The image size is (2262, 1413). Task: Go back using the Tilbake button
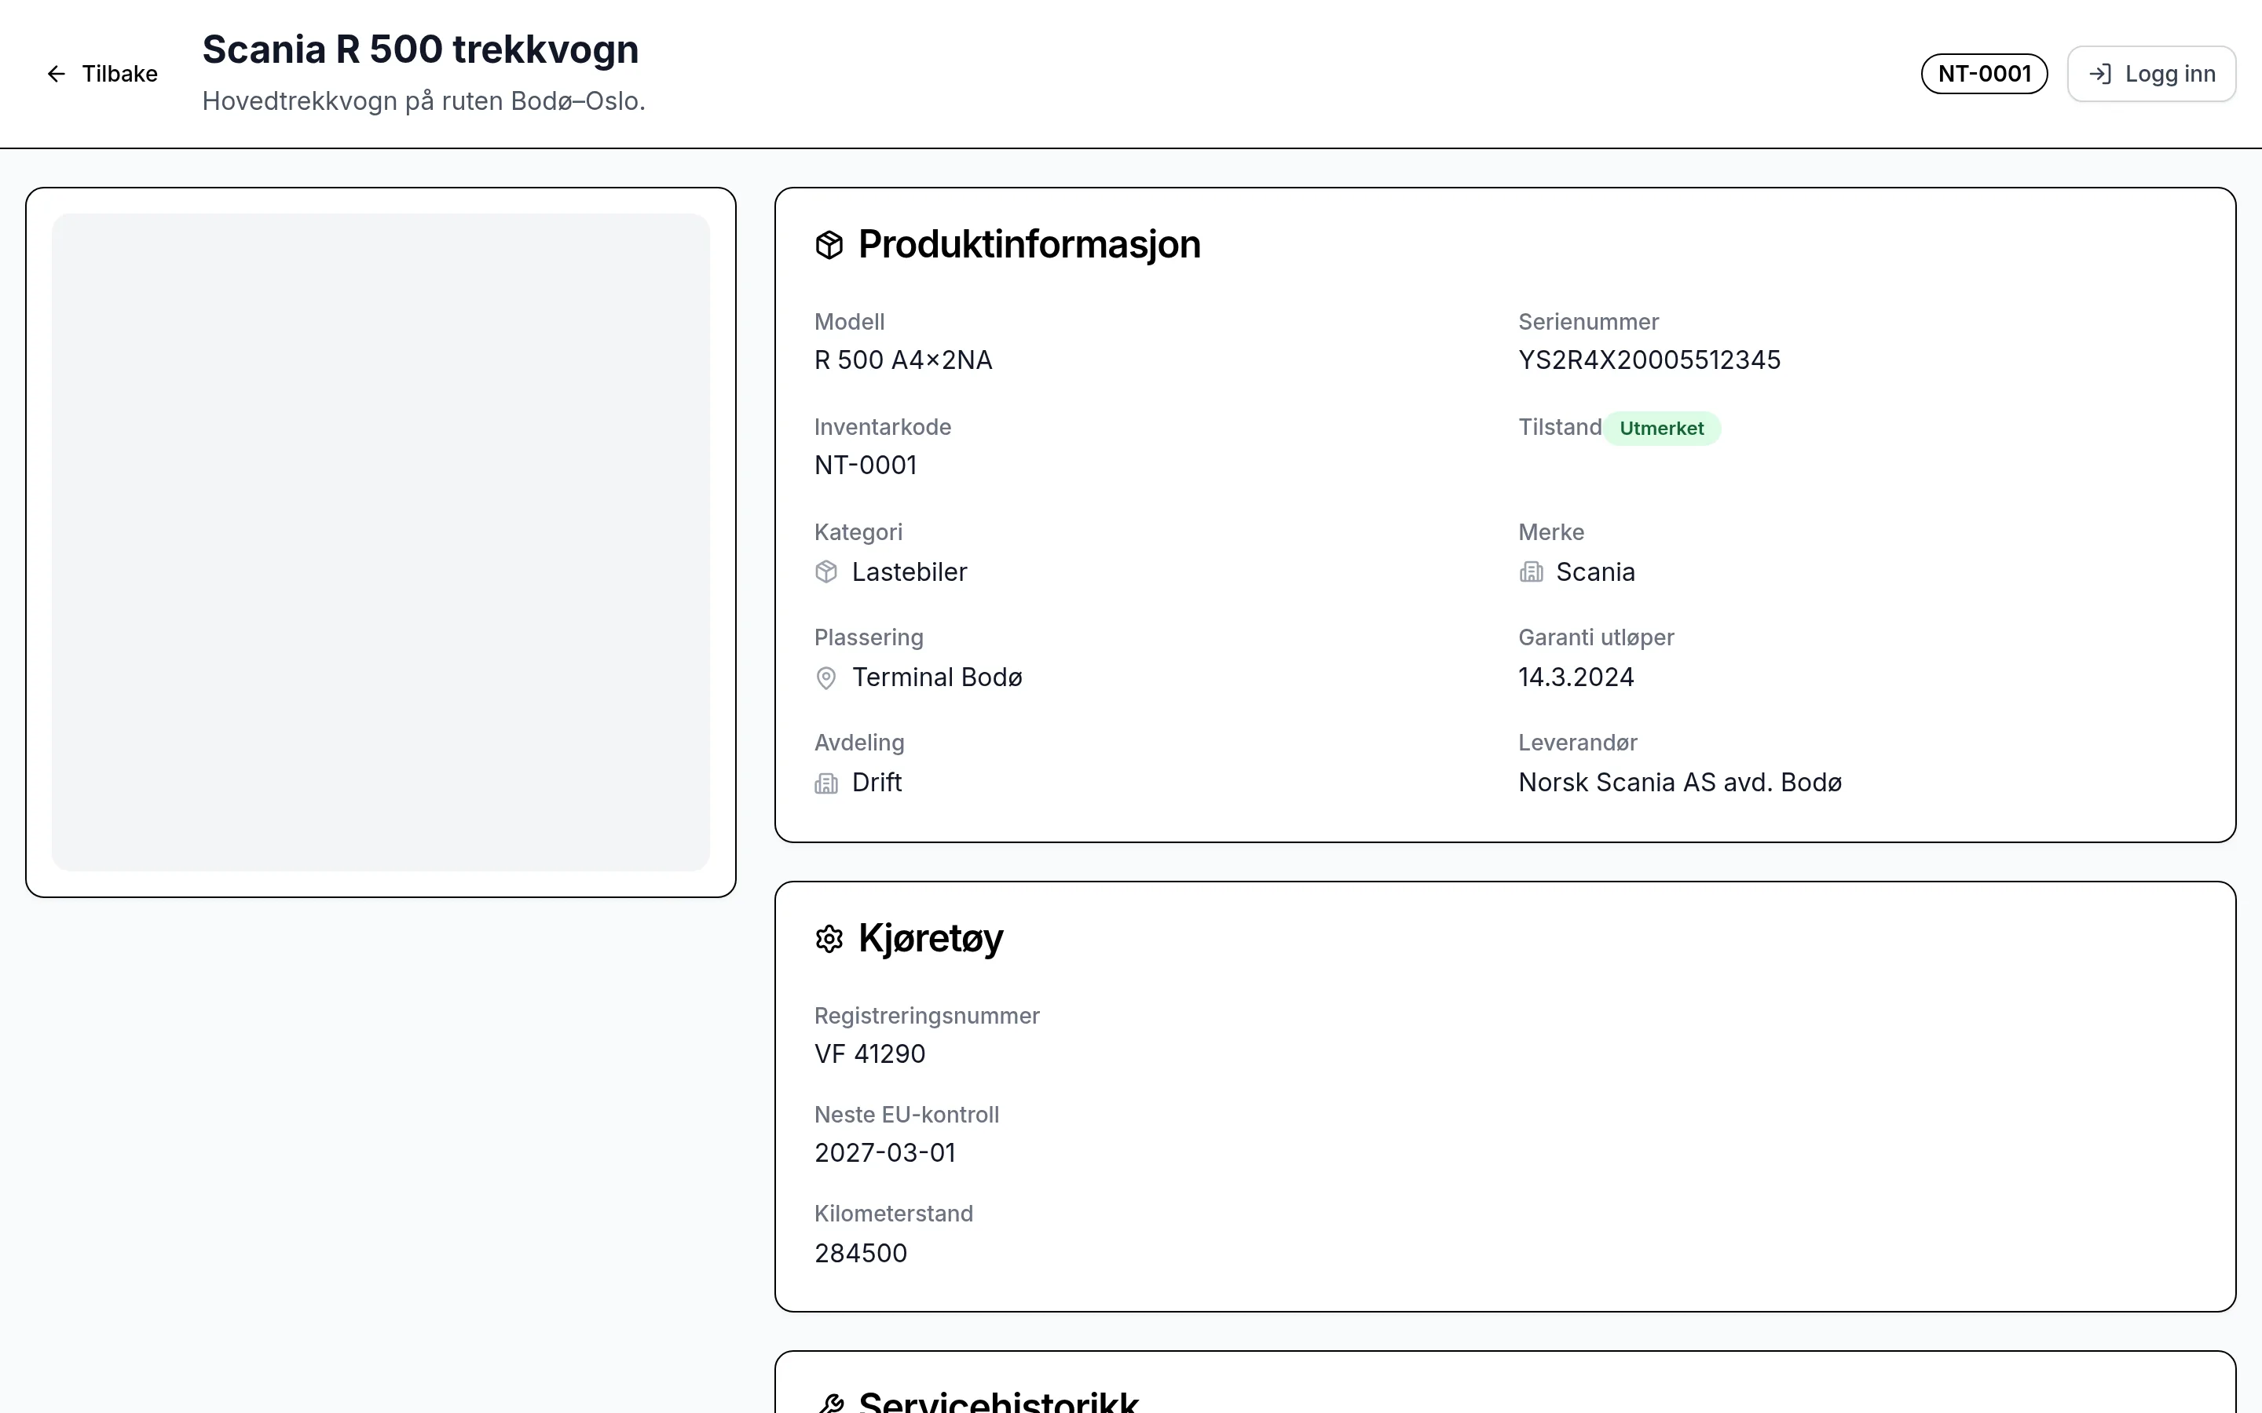click(x=102, y=74)
